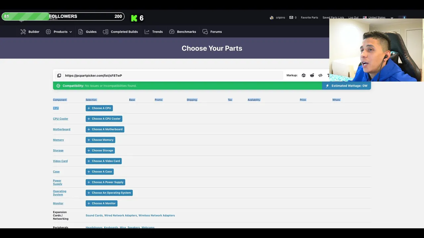The image size is (424, 238).
Task: Open the Operating System component link
Action: pos(60,193)
